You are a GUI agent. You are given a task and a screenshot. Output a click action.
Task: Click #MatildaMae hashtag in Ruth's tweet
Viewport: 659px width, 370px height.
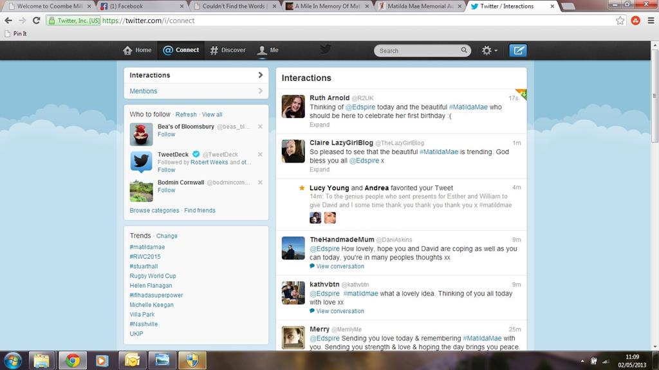tap(469, 107)
